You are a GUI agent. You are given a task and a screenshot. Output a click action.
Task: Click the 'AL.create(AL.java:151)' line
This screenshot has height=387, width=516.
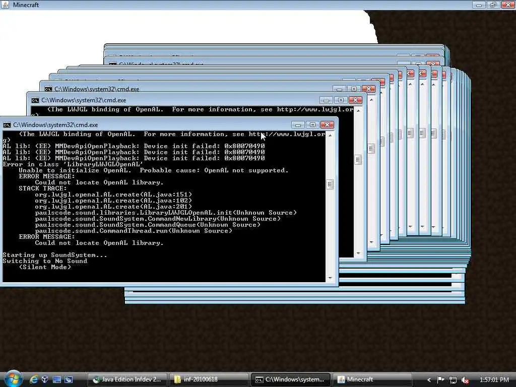113,195
